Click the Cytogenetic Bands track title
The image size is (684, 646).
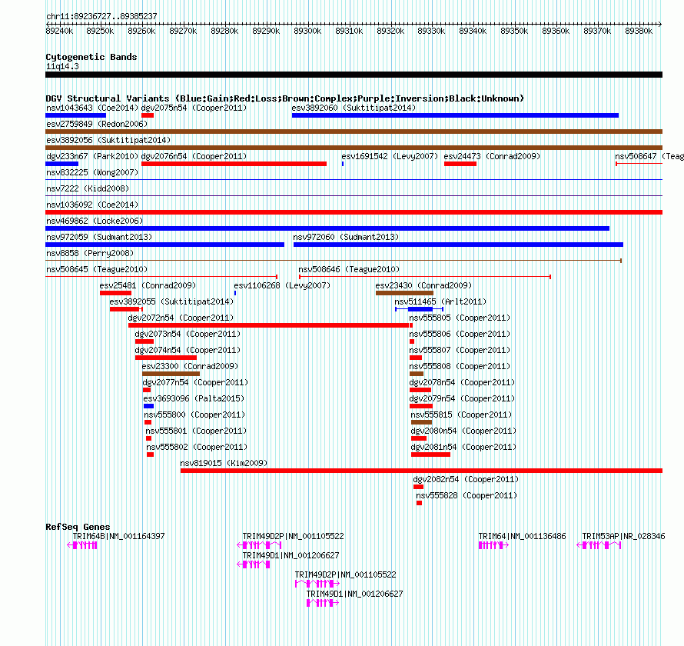tap(91, 57)
